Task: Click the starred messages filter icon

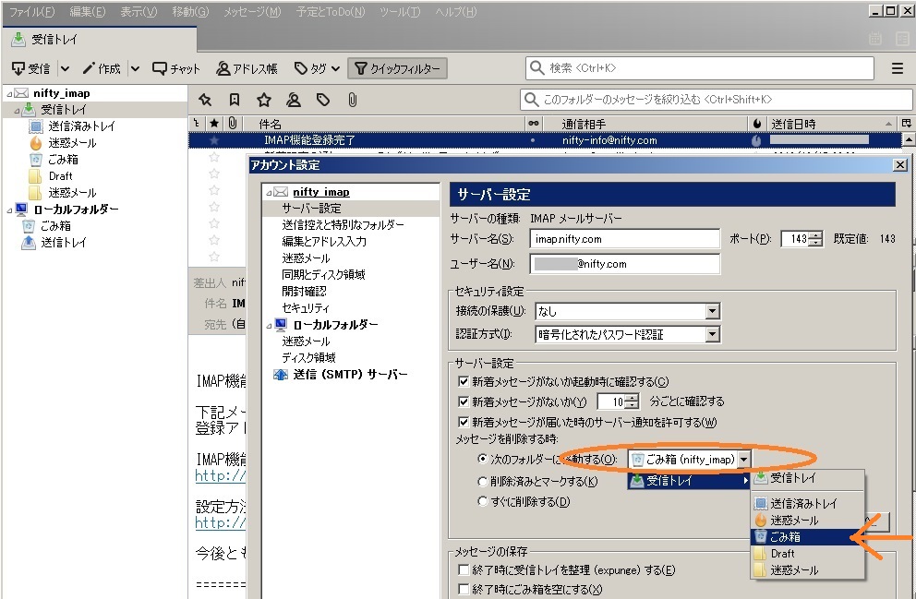Action: tap(263, 100)
